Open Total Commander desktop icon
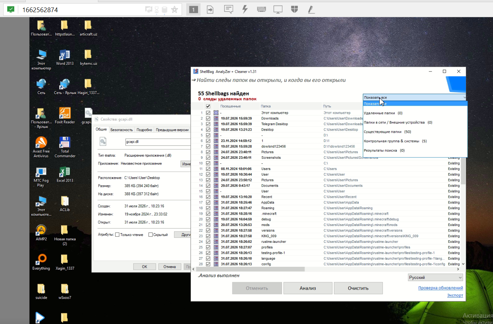The width and height of the screenshot is (493, 324). (65, 147)
